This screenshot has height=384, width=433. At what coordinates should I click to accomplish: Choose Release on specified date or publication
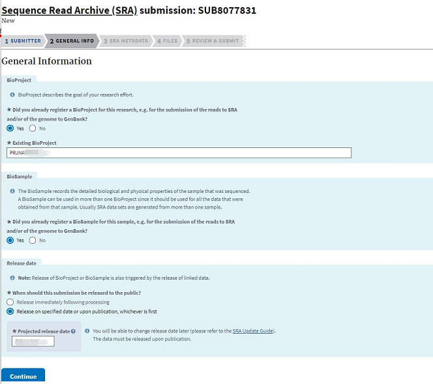click(x=10, y=311)
